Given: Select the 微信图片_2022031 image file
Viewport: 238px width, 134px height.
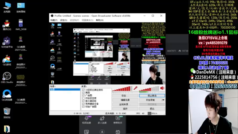Looking at the screenshot, I should (21, 61).
